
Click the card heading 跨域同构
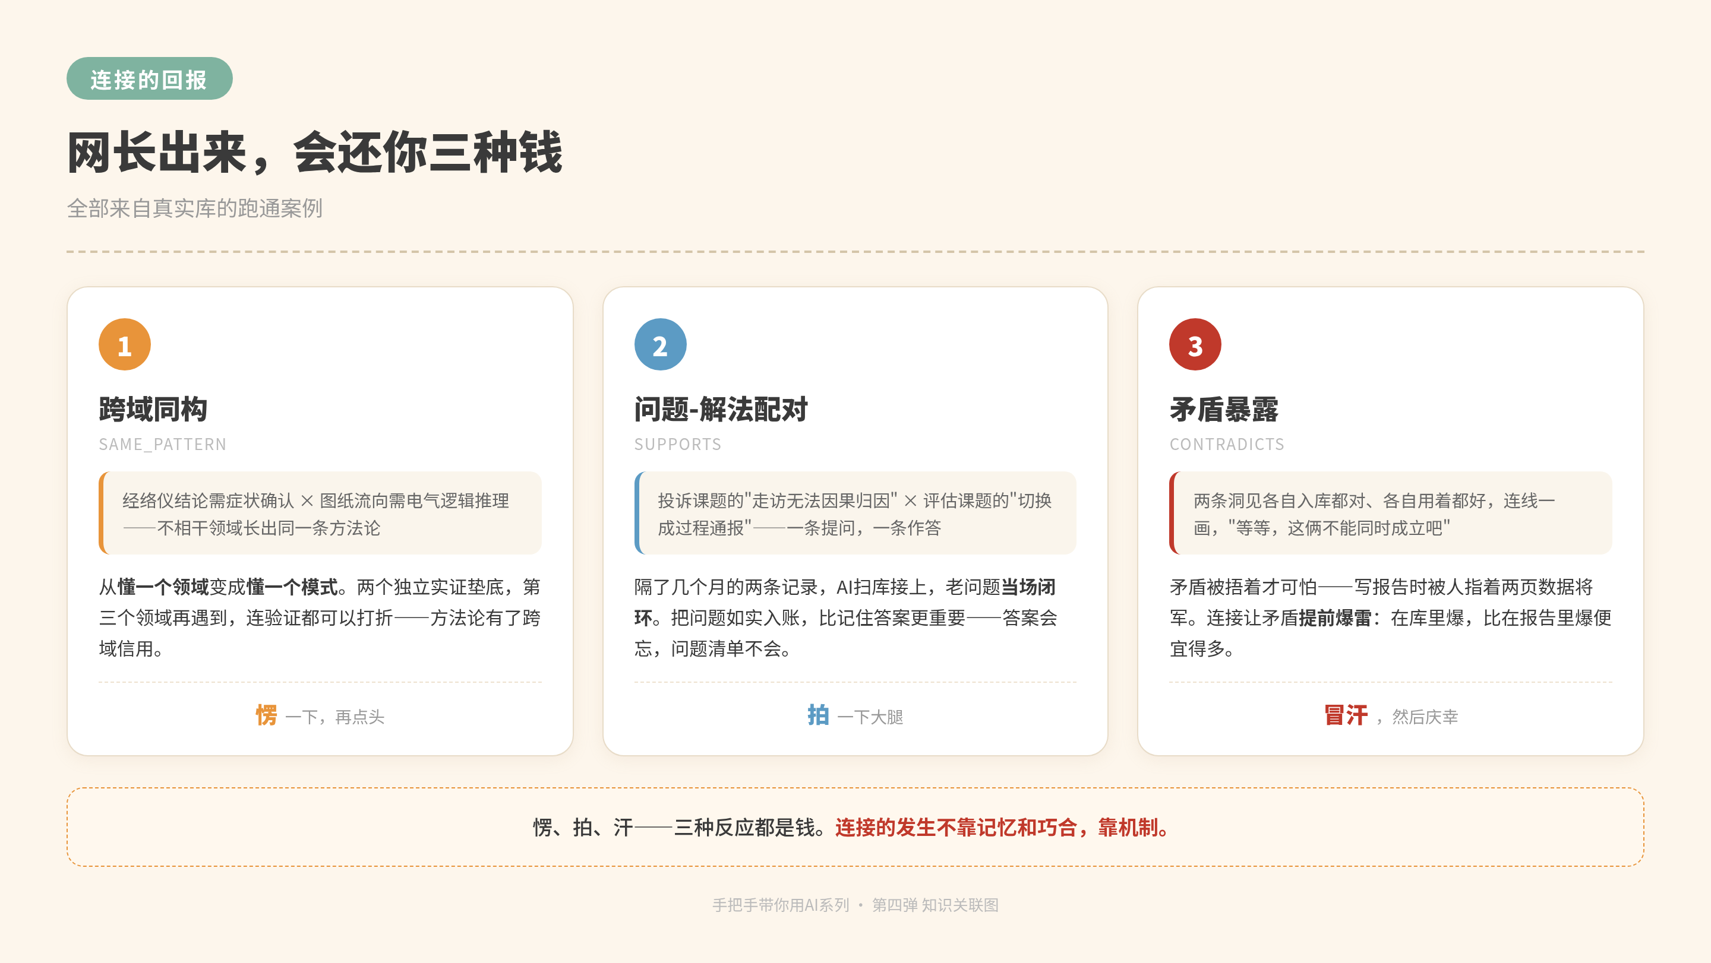pos(153,409)
